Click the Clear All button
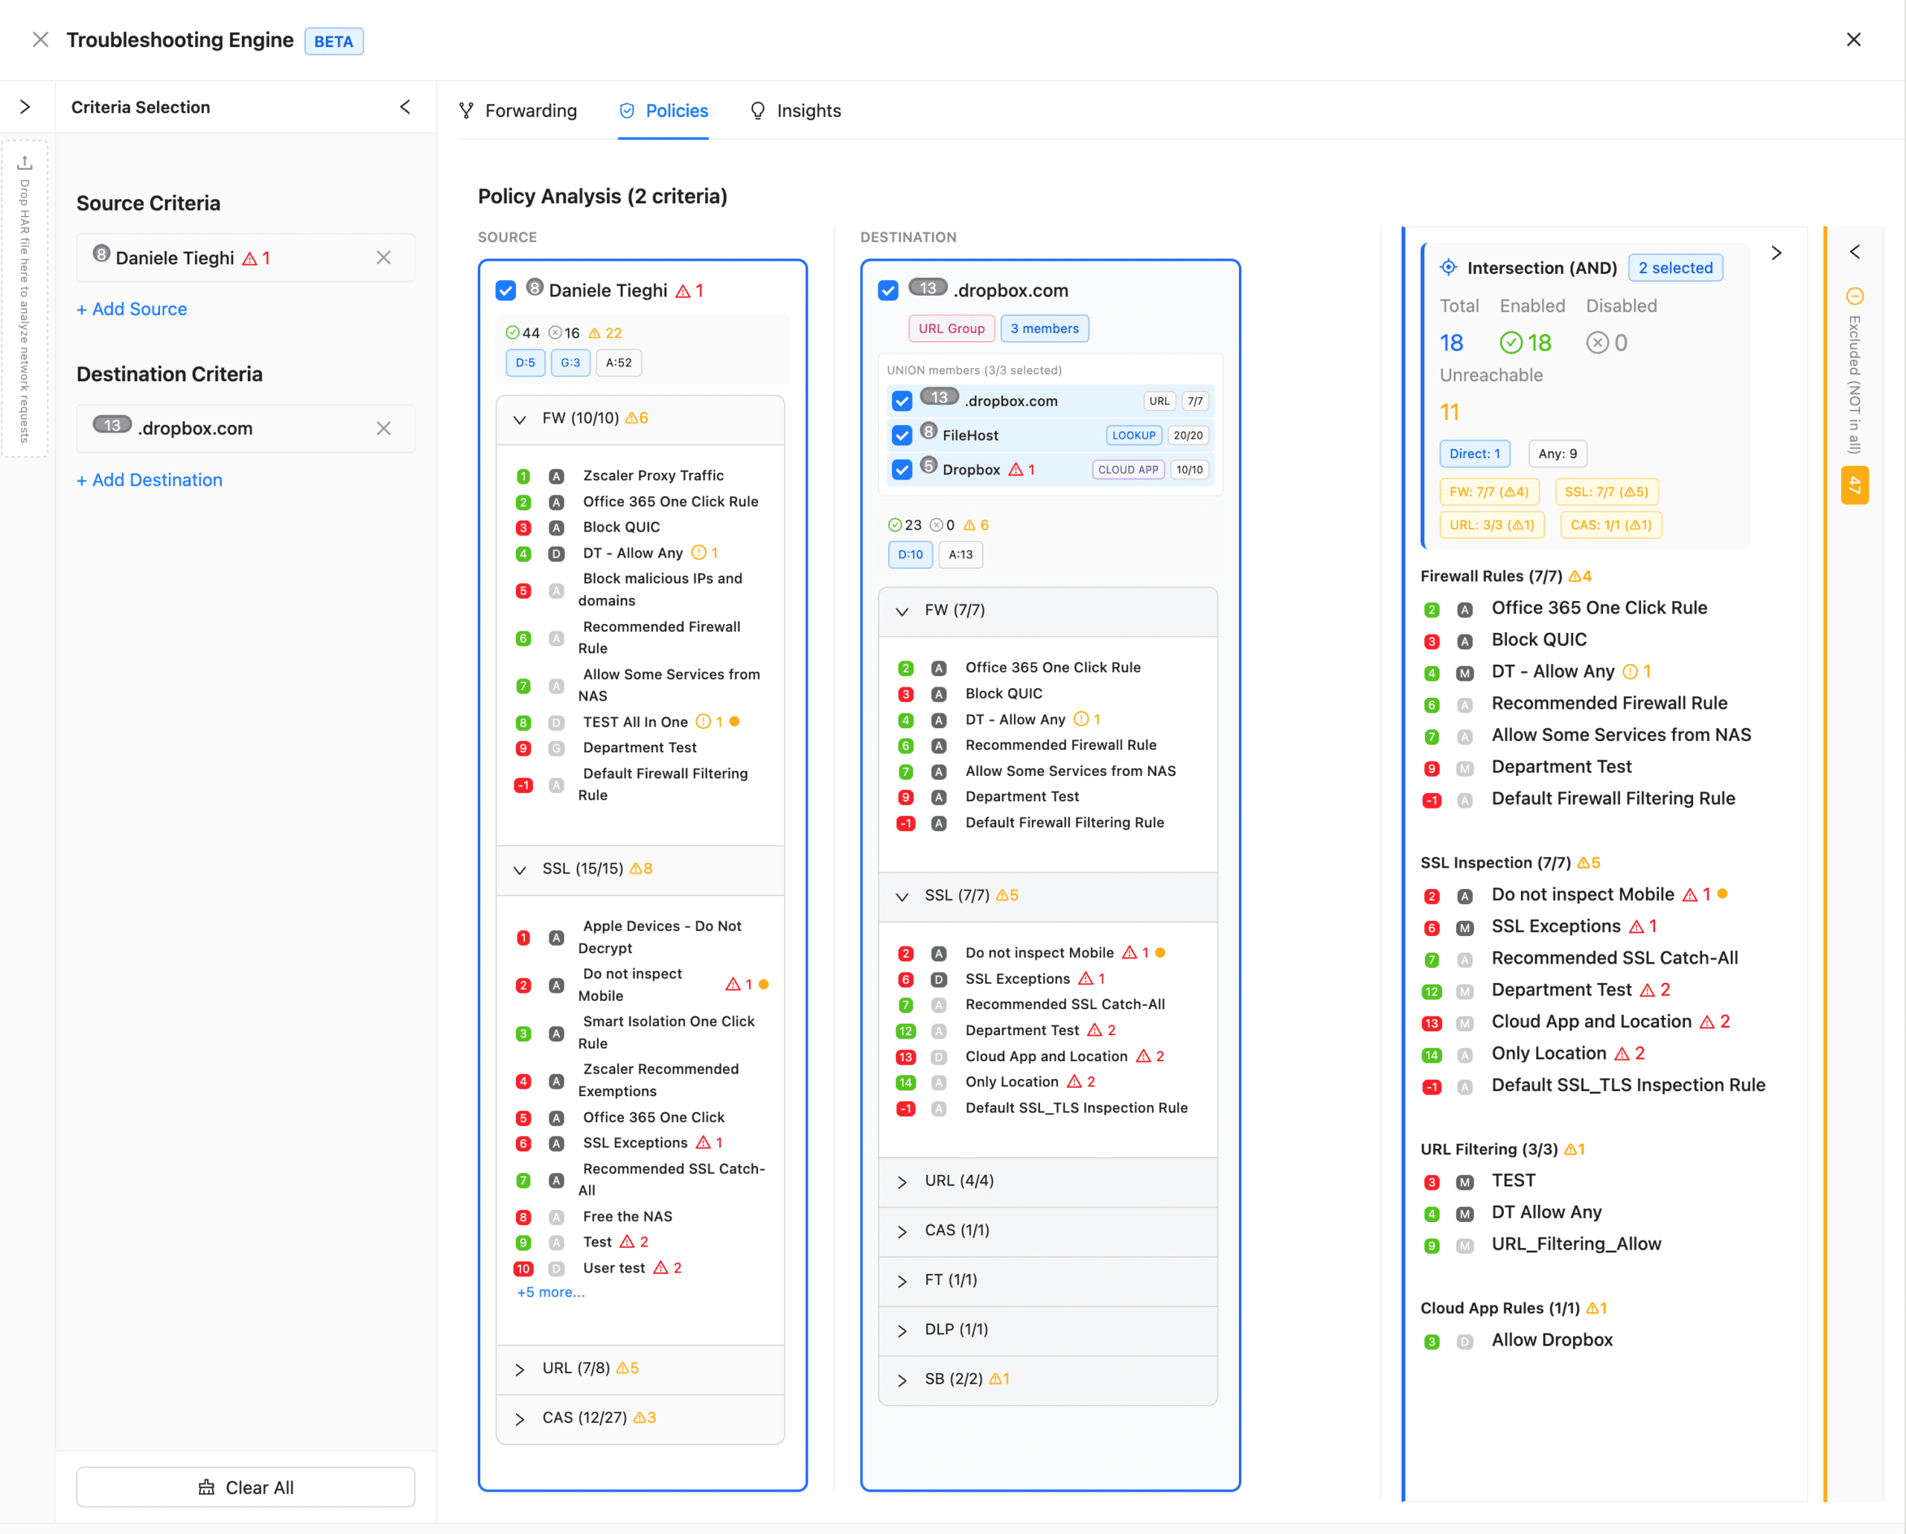Viewport: 1906px width, 1534px height. (x=245, y=1487)
